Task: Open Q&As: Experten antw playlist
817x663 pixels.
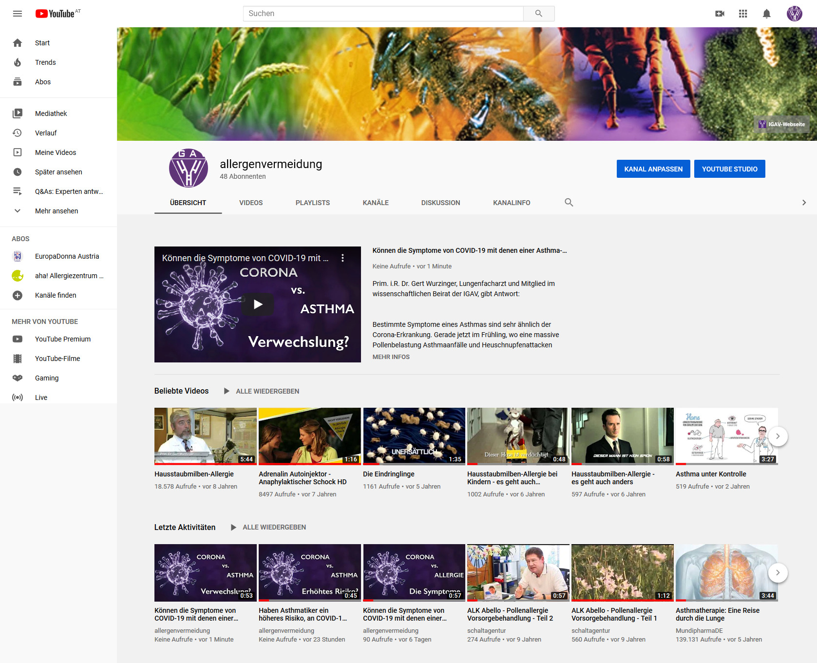Action: [58, 191]
